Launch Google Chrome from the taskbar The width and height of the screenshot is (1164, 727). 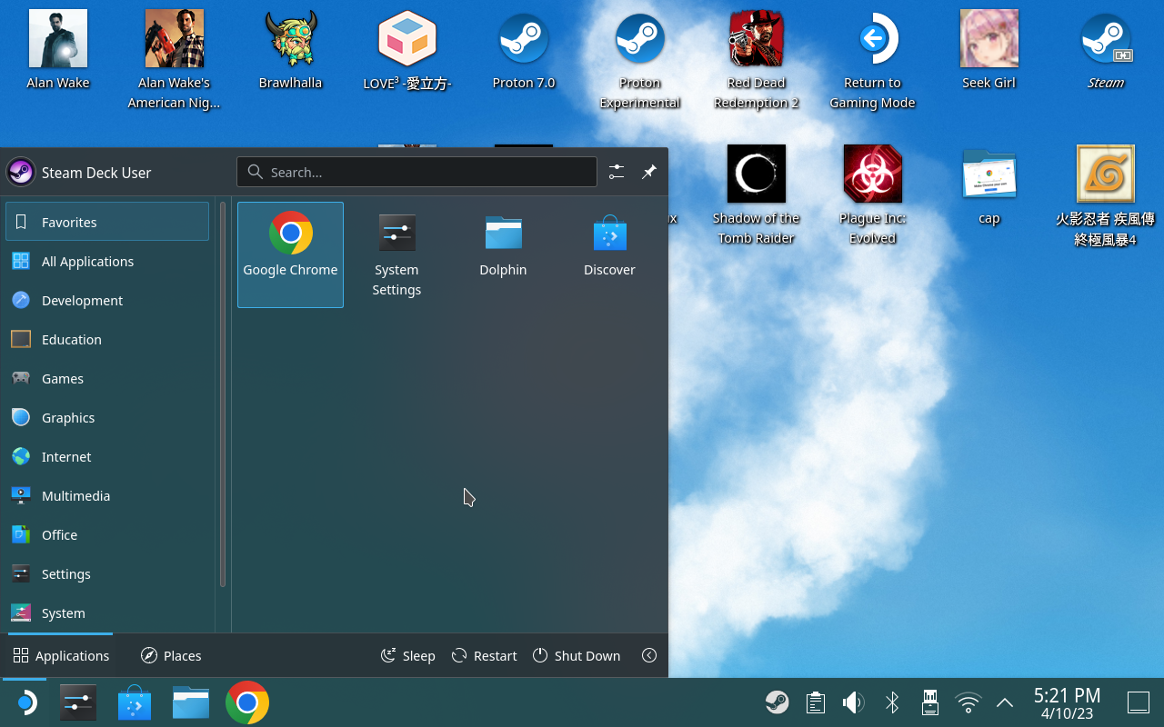247,702
